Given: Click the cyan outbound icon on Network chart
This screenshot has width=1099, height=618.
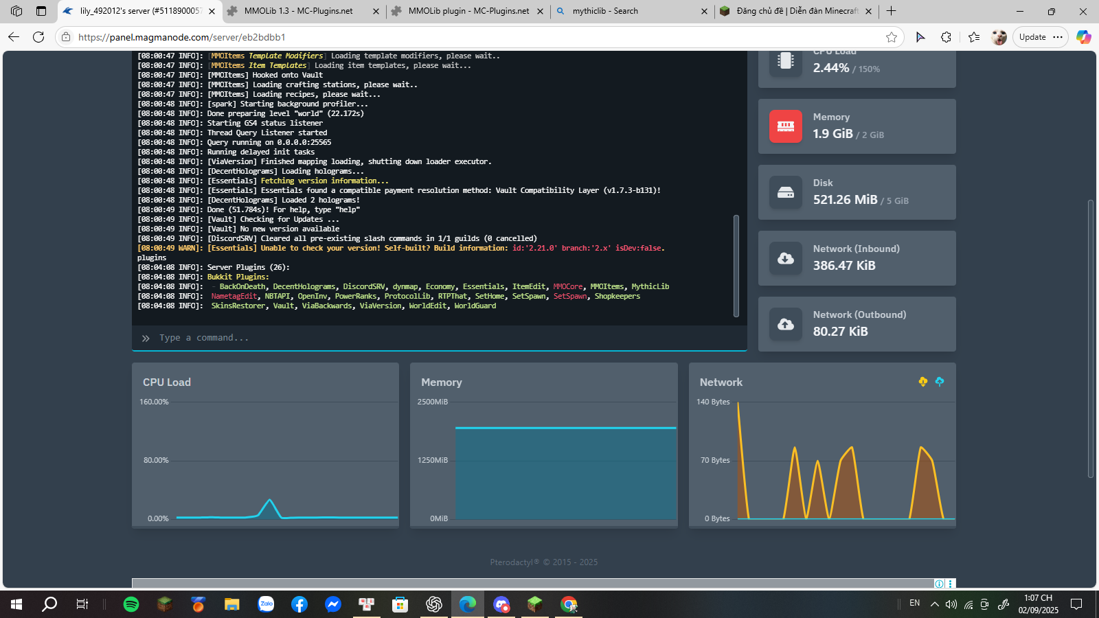Looking at the screenshot, I should point(939,382).
